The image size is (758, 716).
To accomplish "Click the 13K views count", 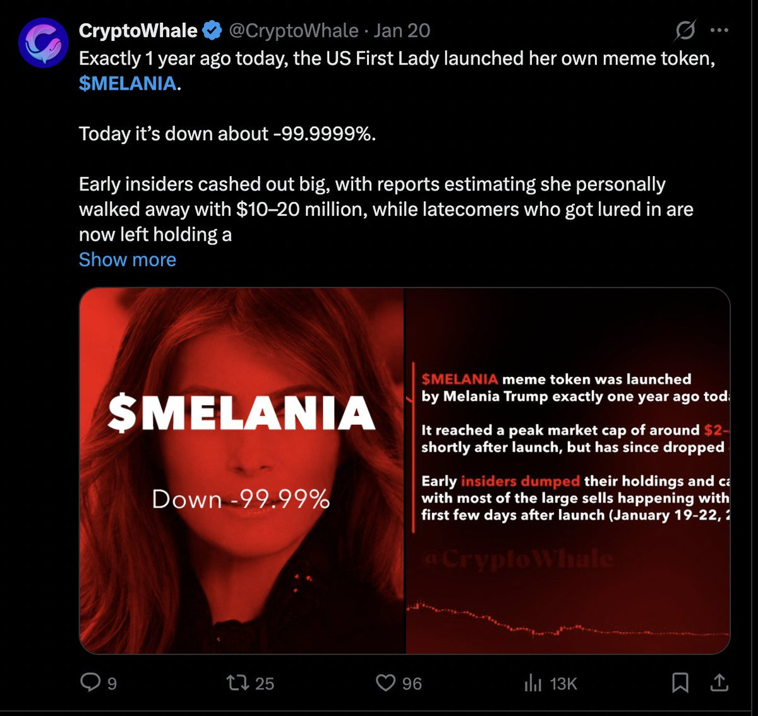I will [x=563, y=683].
